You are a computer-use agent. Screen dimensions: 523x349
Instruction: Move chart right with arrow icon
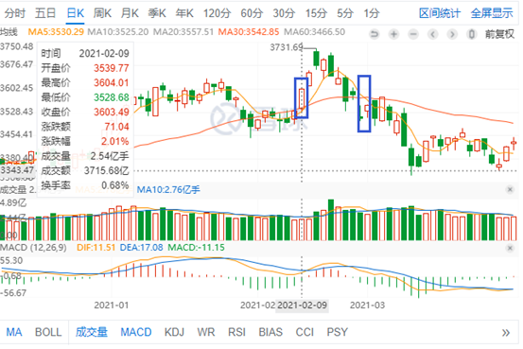452,34
